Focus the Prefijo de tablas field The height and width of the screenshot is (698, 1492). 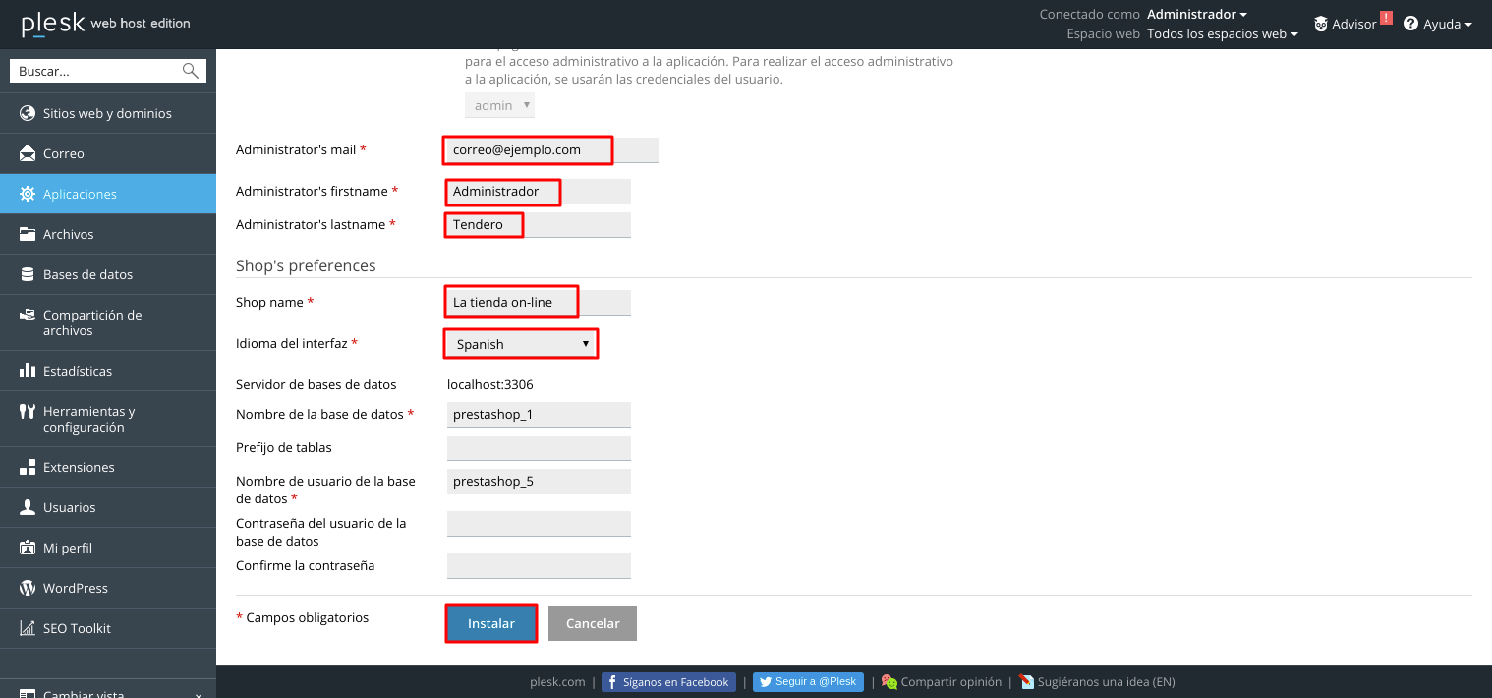539,448
